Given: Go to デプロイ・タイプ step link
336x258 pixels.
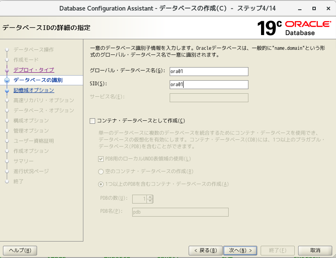Looking at the screenshot, I should click(34, 70).
